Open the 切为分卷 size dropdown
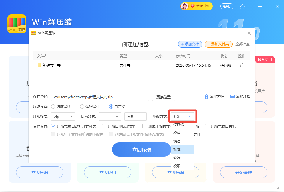The width and height of the screenshot is (284, 192). [110, 116]
